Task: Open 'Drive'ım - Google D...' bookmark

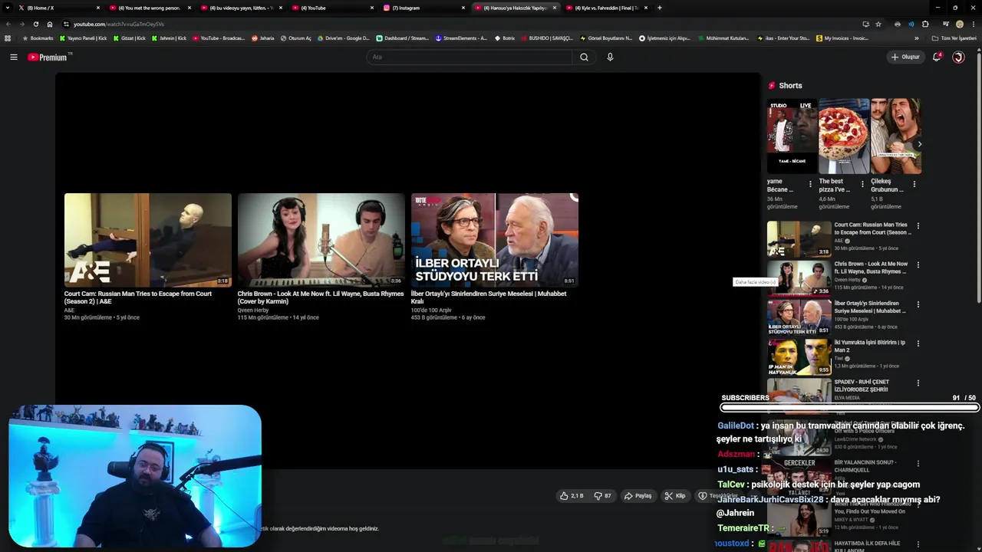Action: coord(344,38)
